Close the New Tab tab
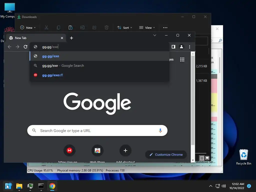Viewport: 256px width, 192px height. click(62, 38)
